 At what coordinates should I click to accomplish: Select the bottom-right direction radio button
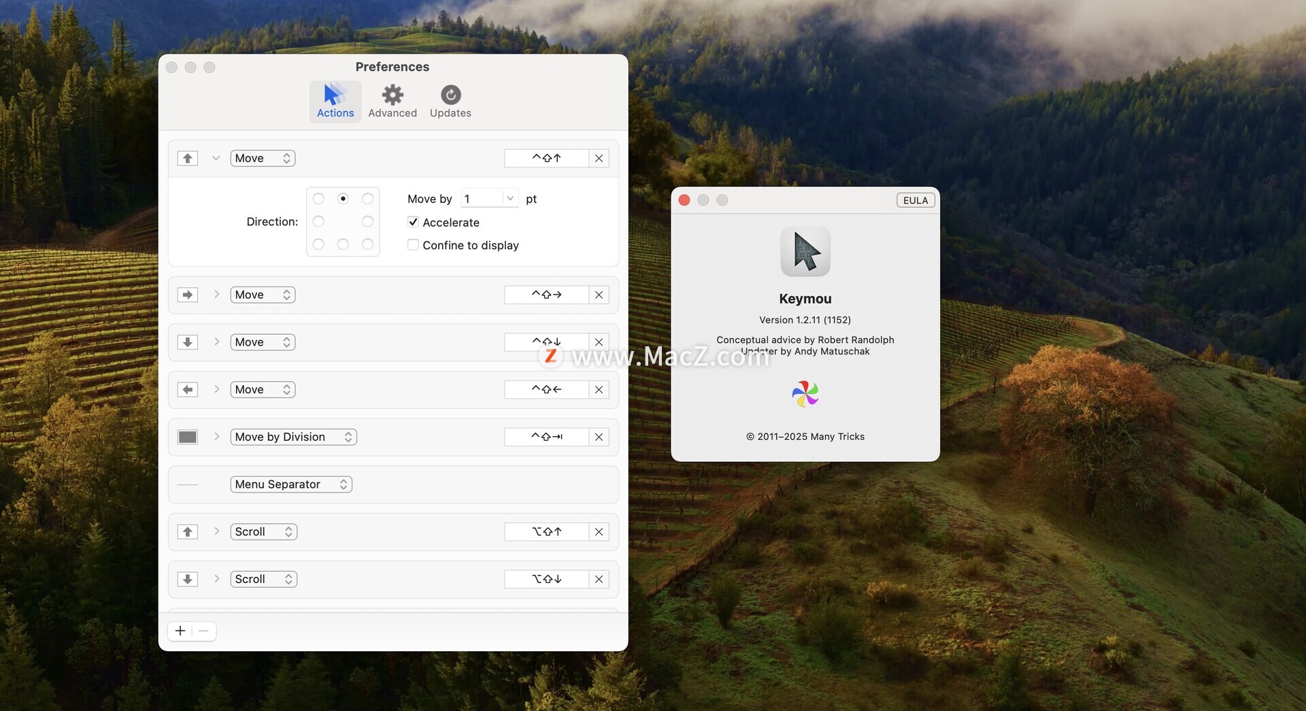point(367,244)
